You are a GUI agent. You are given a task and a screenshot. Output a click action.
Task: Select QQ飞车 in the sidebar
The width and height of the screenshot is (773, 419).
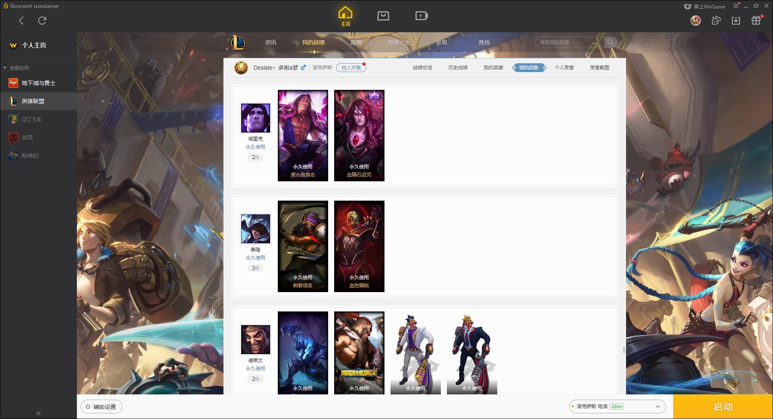point(38,119)
